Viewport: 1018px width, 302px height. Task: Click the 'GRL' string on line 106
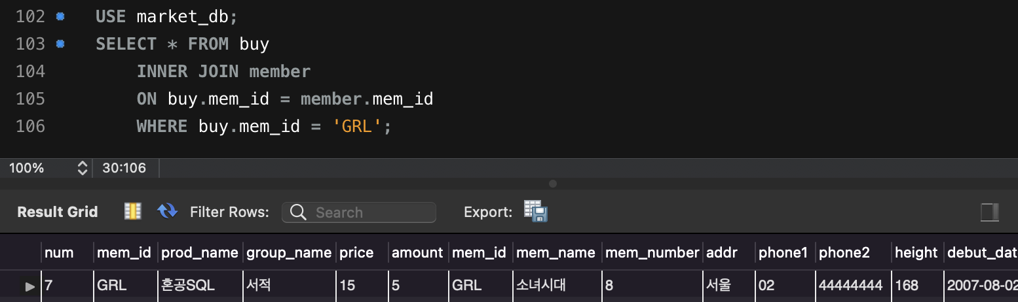(x=357, y=126)
